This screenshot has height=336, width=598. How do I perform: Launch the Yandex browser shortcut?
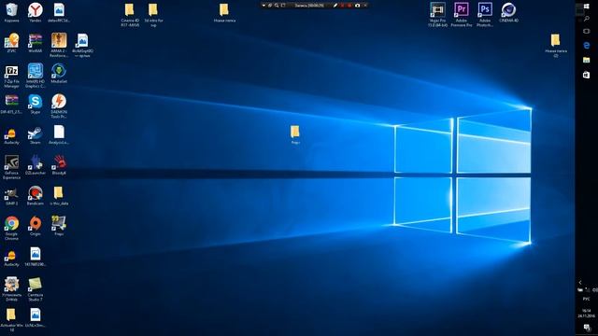36,12
